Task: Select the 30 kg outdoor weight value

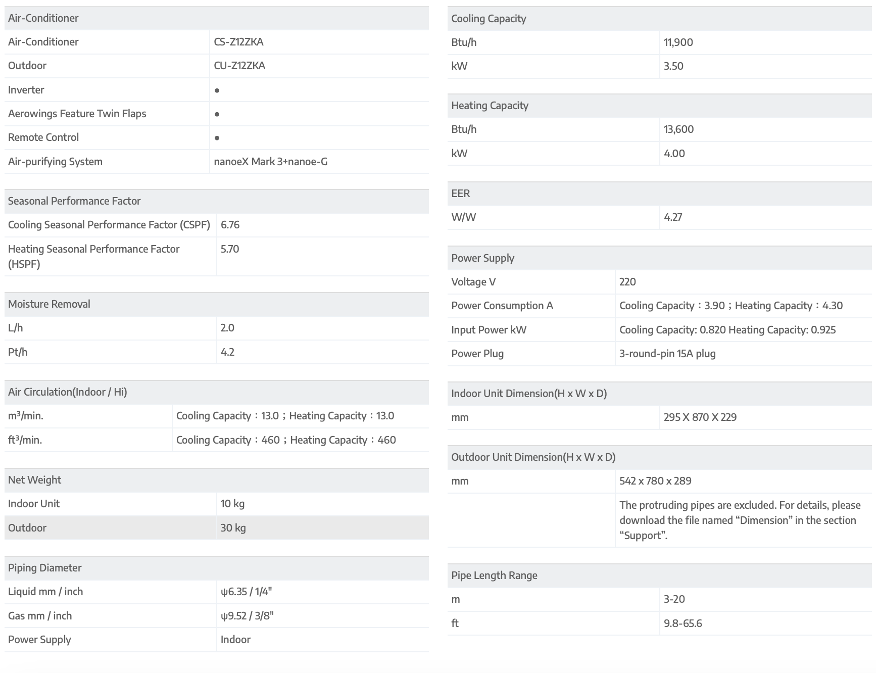Action: click(x=233, y=528)
